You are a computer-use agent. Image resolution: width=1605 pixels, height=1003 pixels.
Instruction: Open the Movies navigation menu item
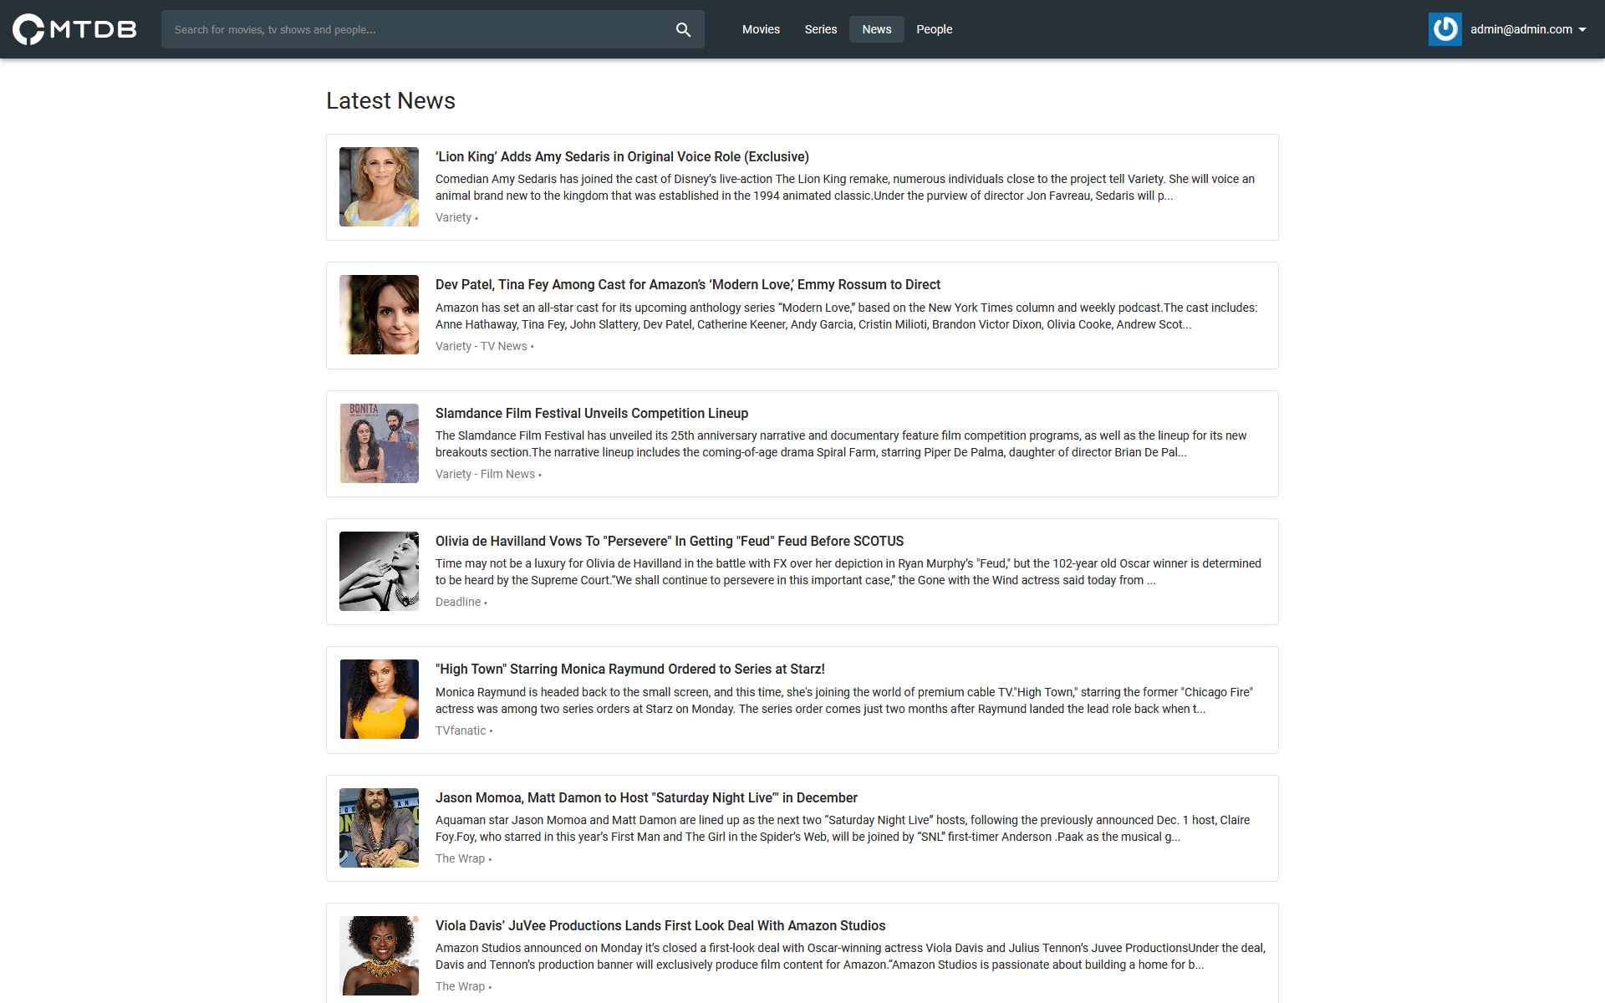(x=758, y=29)
